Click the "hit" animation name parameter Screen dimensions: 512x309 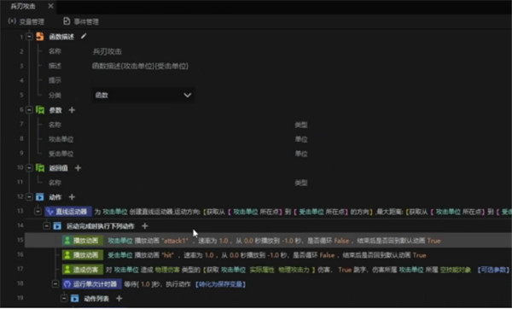[x=168, y=255]
